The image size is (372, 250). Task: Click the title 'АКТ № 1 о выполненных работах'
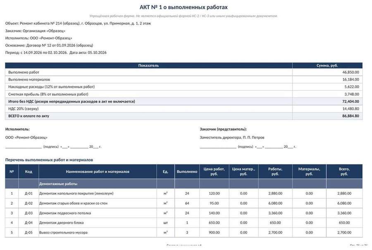[x=184, y=7]
